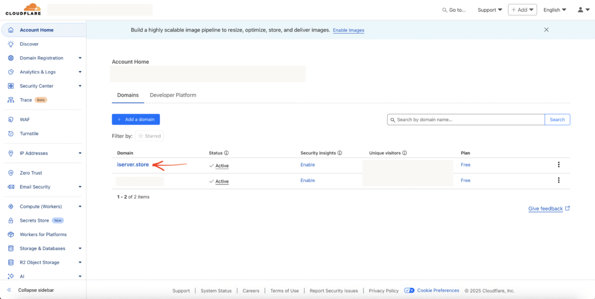
Task: Click the Turnstile icon
Action: tap(11, 134)
